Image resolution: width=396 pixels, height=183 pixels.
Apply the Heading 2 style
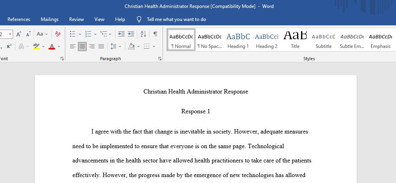point(267,40)
